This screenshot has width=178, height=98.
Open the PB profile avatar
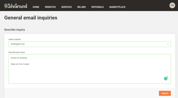(172, 5)
